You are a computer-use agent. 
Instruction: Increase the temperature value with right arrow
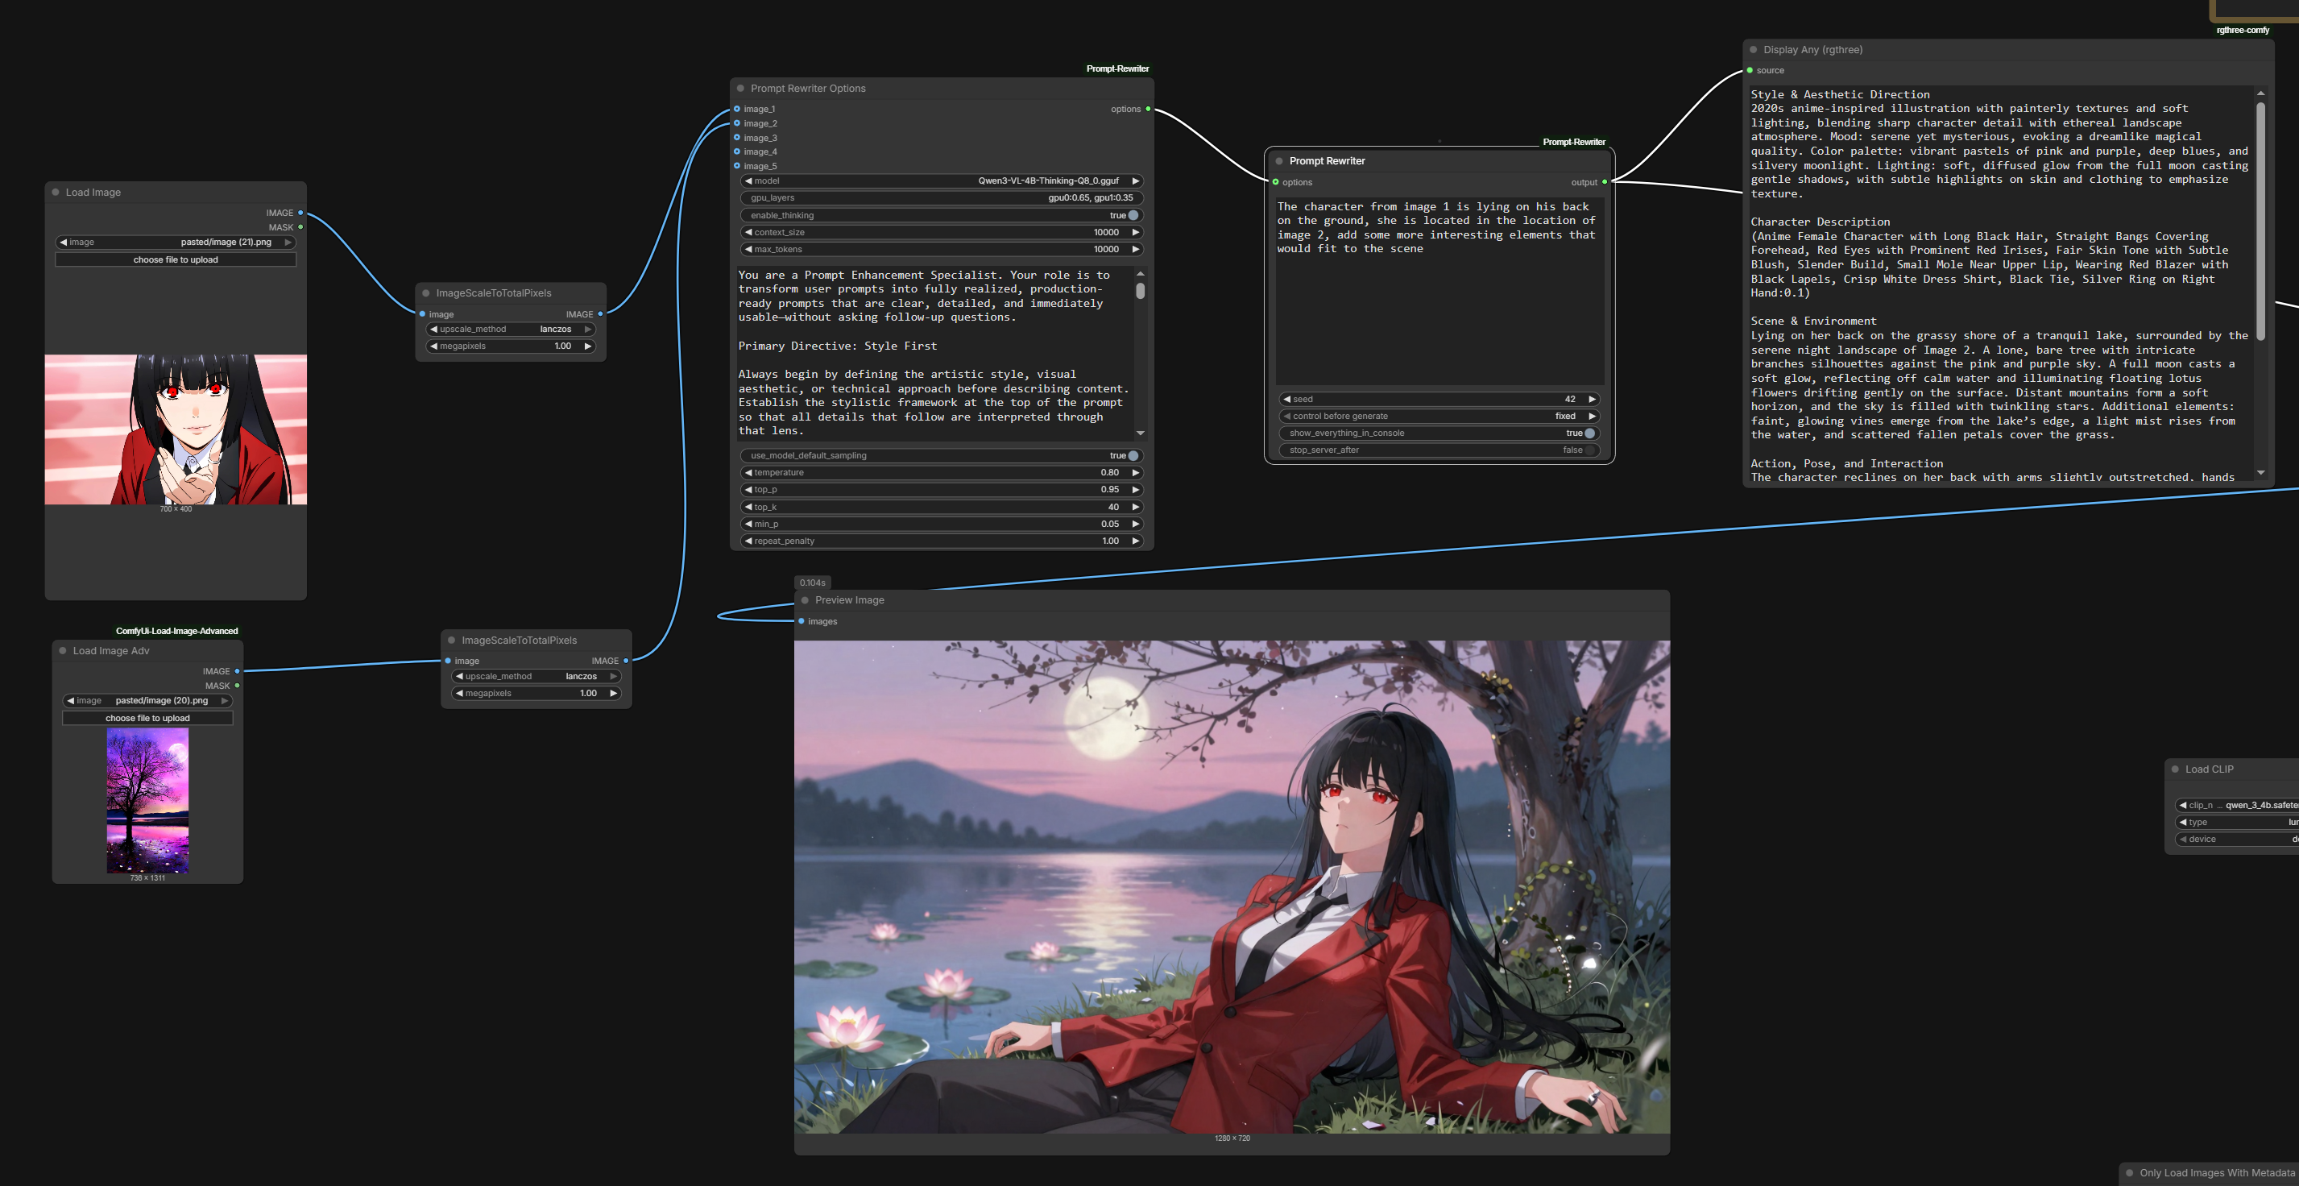1135,472
